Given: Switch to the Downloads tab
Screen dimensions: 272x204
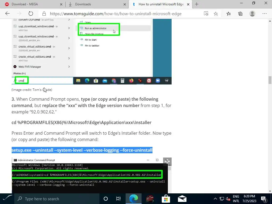Looking at the screenshot, I should 97,4.
